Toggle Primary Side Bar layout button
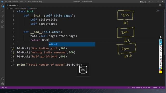Viewport: 166px width, 93px height. pos(141,2)
